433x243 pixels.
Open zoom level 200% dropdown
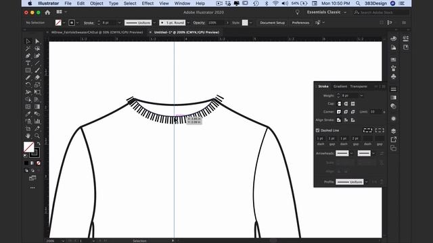[63, 241]
